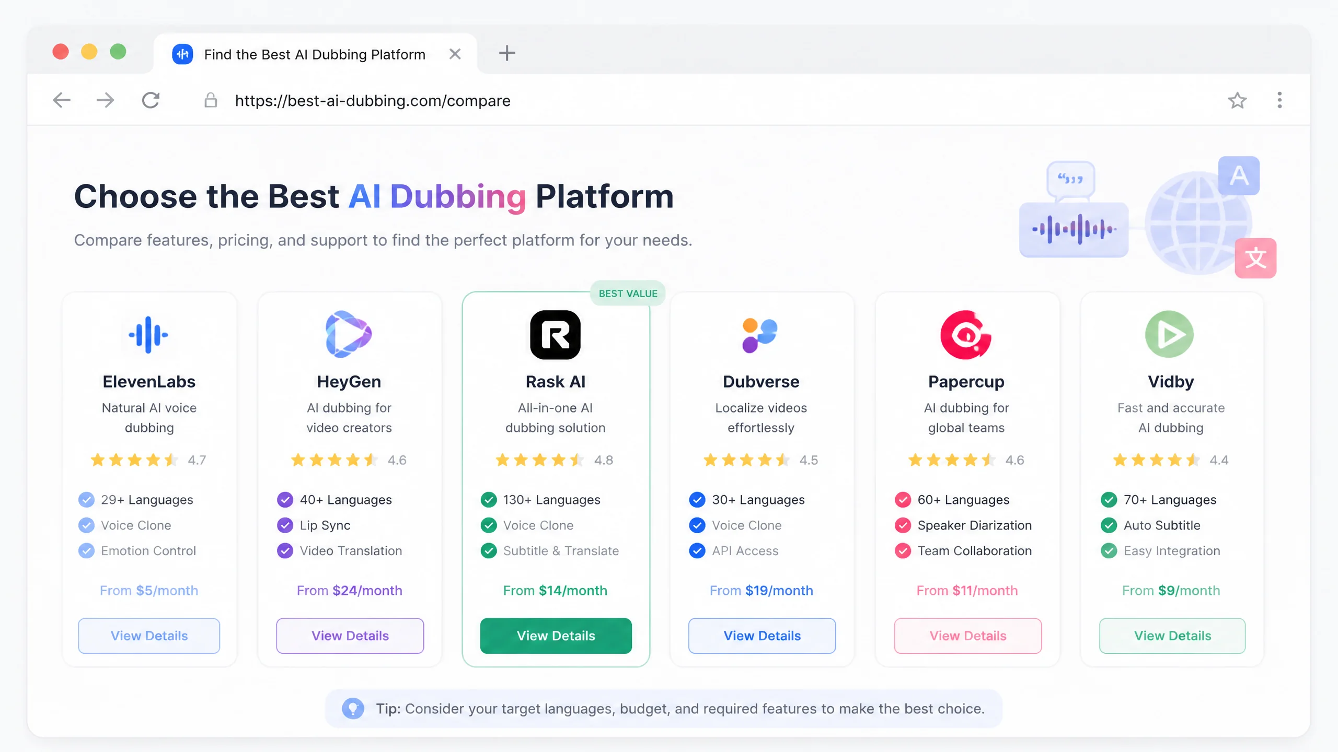Click the check icon beside Video Translation
Screen dimensions: 1338x752
[285, 550]
